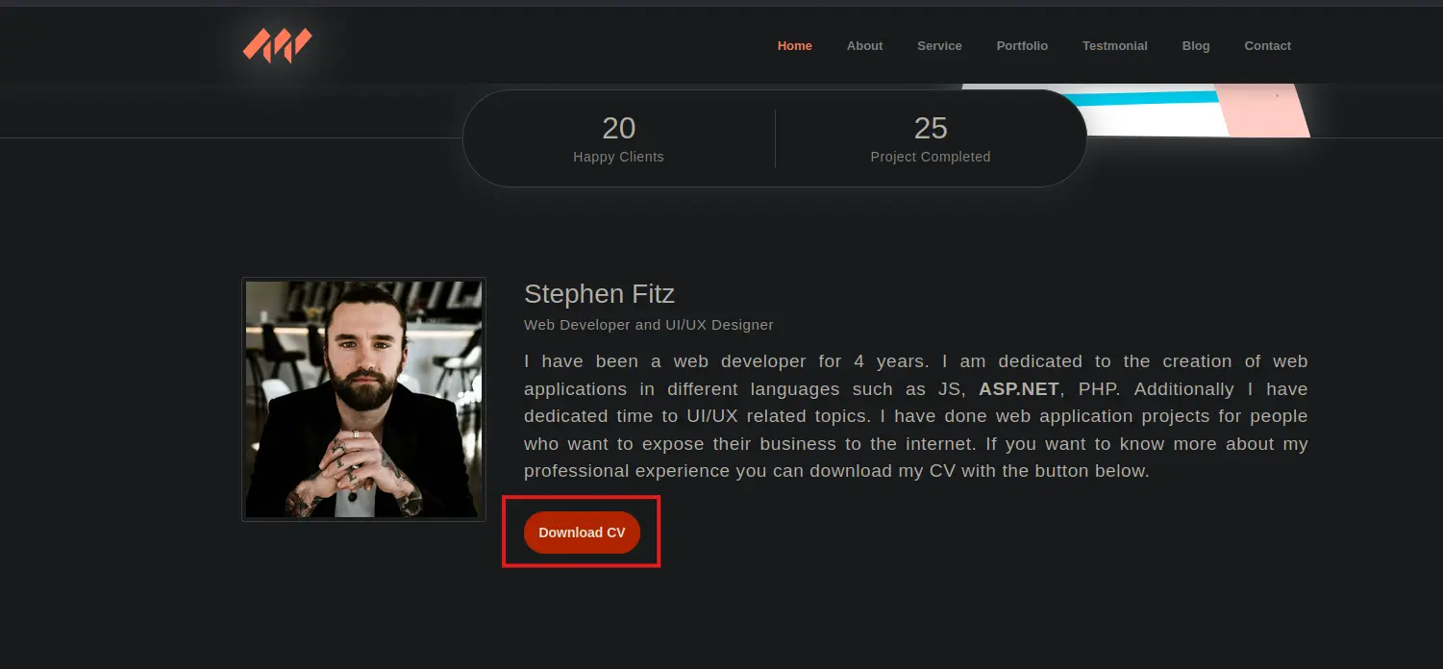Screen dimensions: 1443x669
Task: Click the Stephen Fitz name heading
Action: pyautogui.click(x=599, y=293)
